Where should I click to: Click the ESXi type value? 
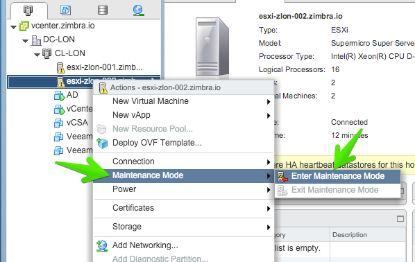click(339, 30)
